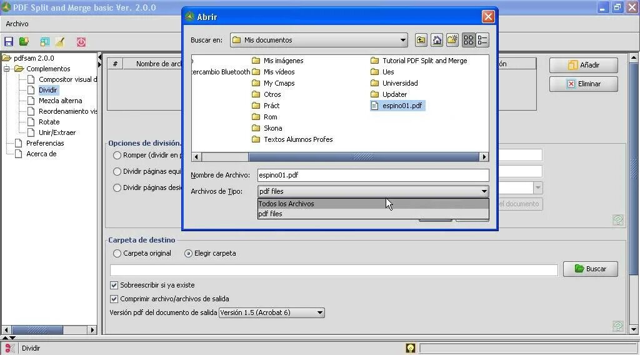
Task: Open the Archivo menu
Action: coord(17,24)
